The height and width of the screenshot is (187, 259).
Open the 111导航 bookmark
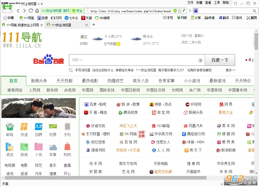27,18
